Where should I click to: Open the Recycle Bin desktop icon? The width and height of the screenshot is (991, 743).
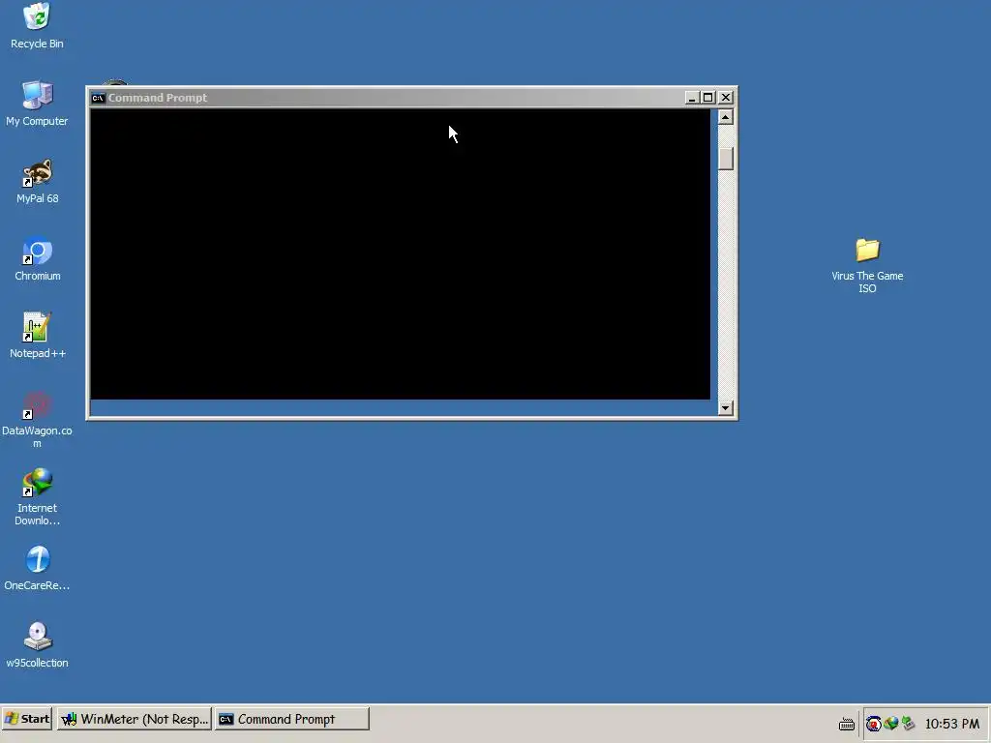click(x=37, y=25)
